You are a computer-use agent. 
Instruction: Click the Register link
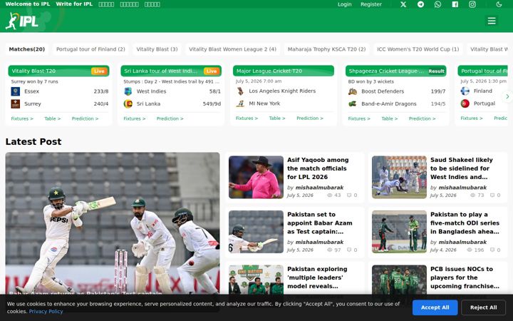pos(371,4)
